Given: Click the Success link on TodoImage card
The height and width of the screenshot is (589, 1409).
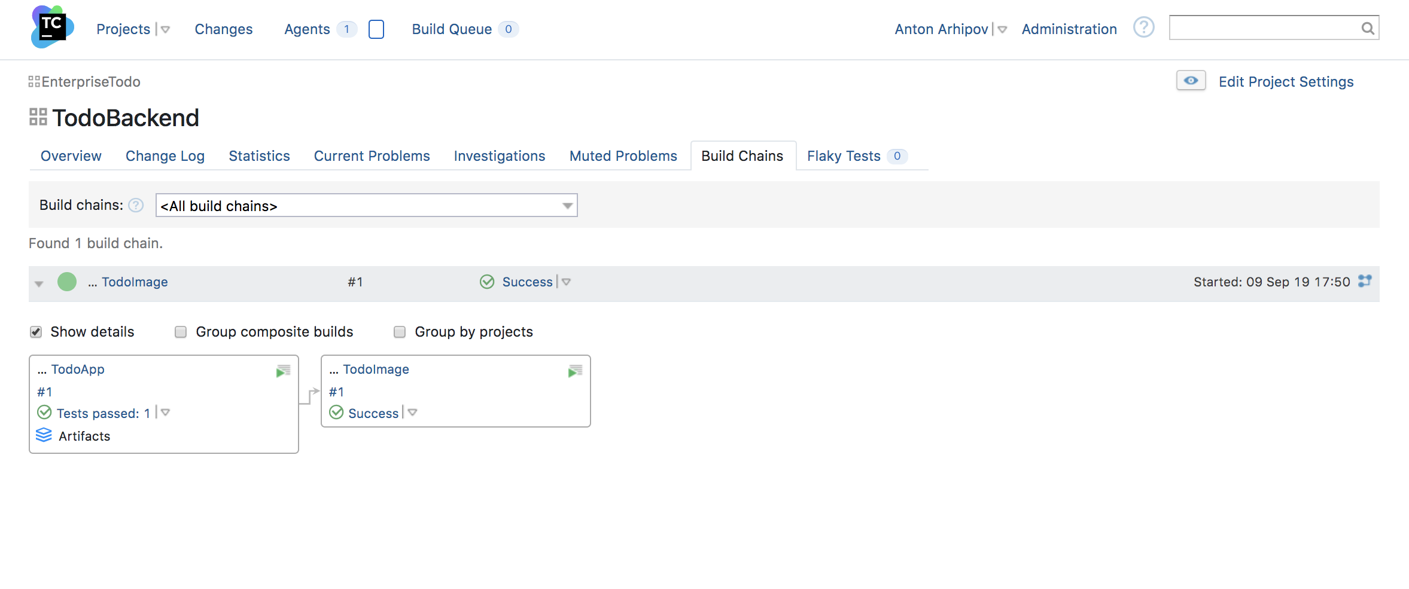Looking at the screenshot, I should pos(373,413).
